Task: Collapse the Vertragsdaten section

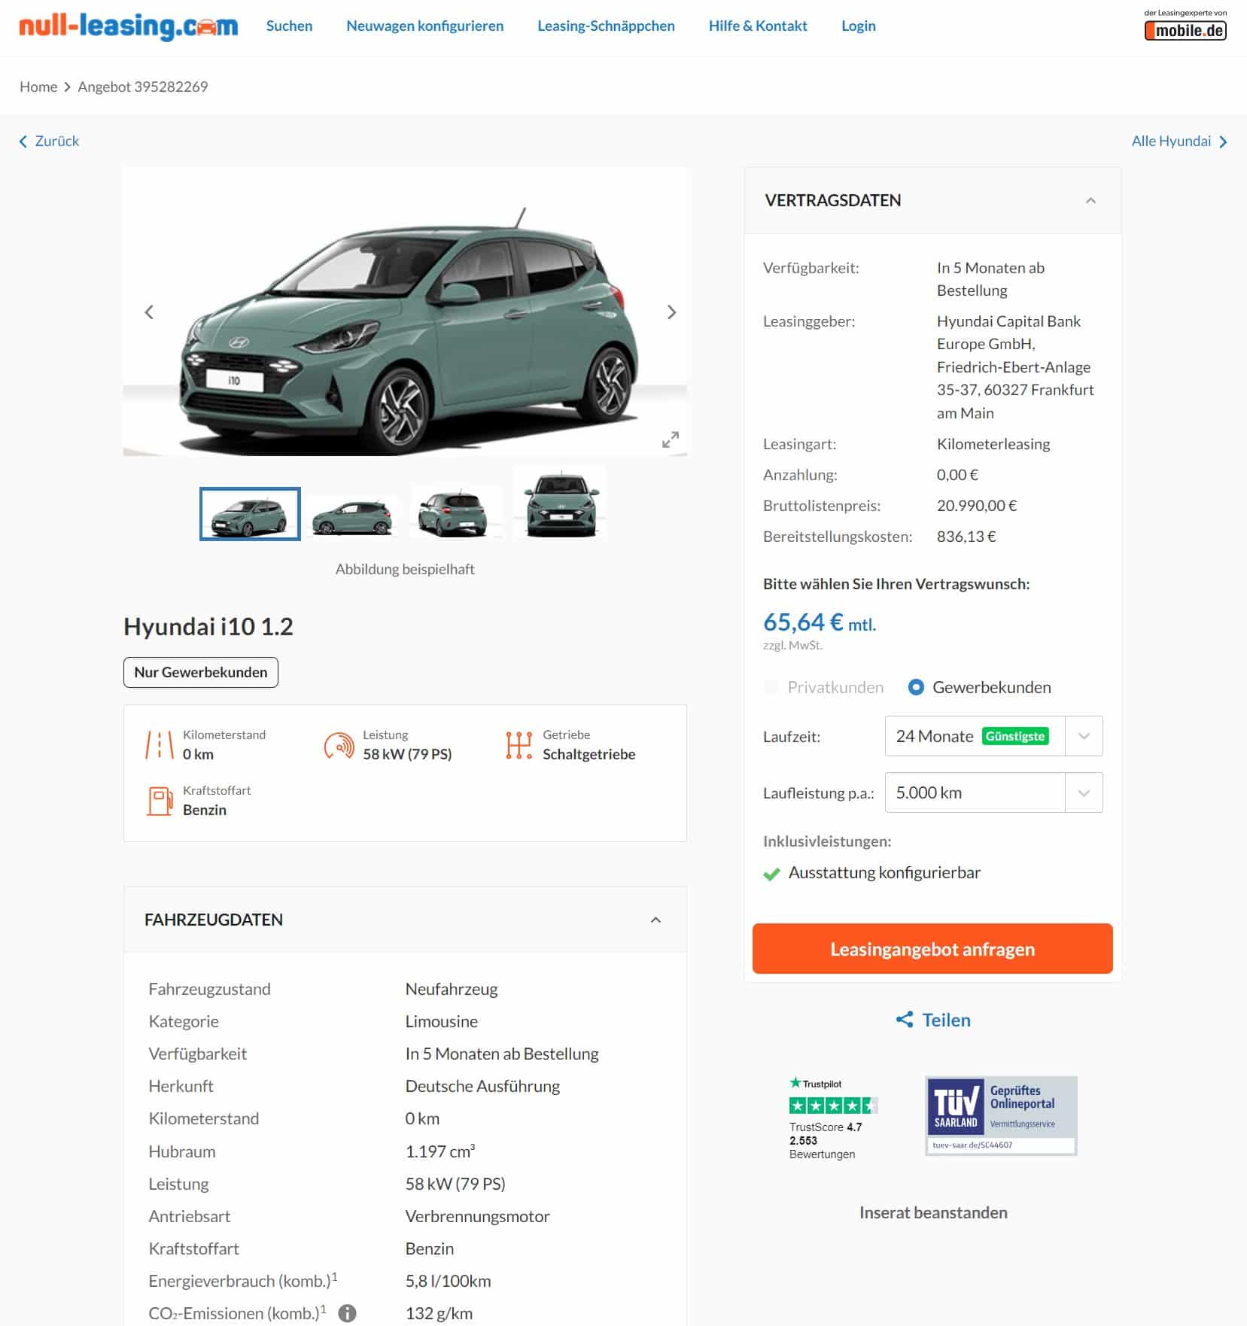Action: coord(1090,200)
